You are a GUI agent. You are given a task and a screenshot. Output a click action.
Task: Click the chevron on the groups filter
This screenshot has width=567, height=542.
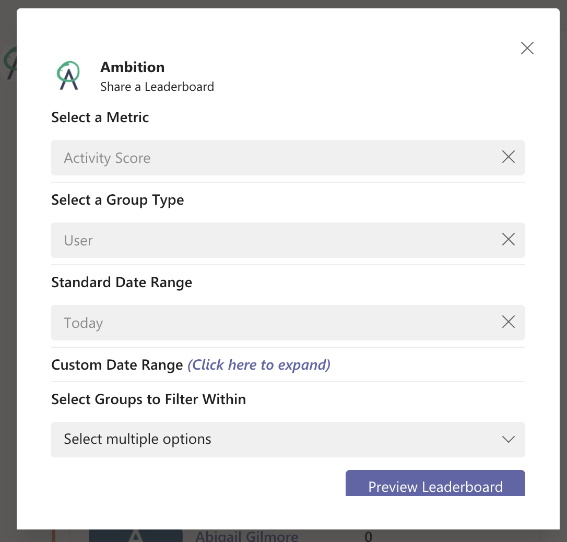(508, 440)
